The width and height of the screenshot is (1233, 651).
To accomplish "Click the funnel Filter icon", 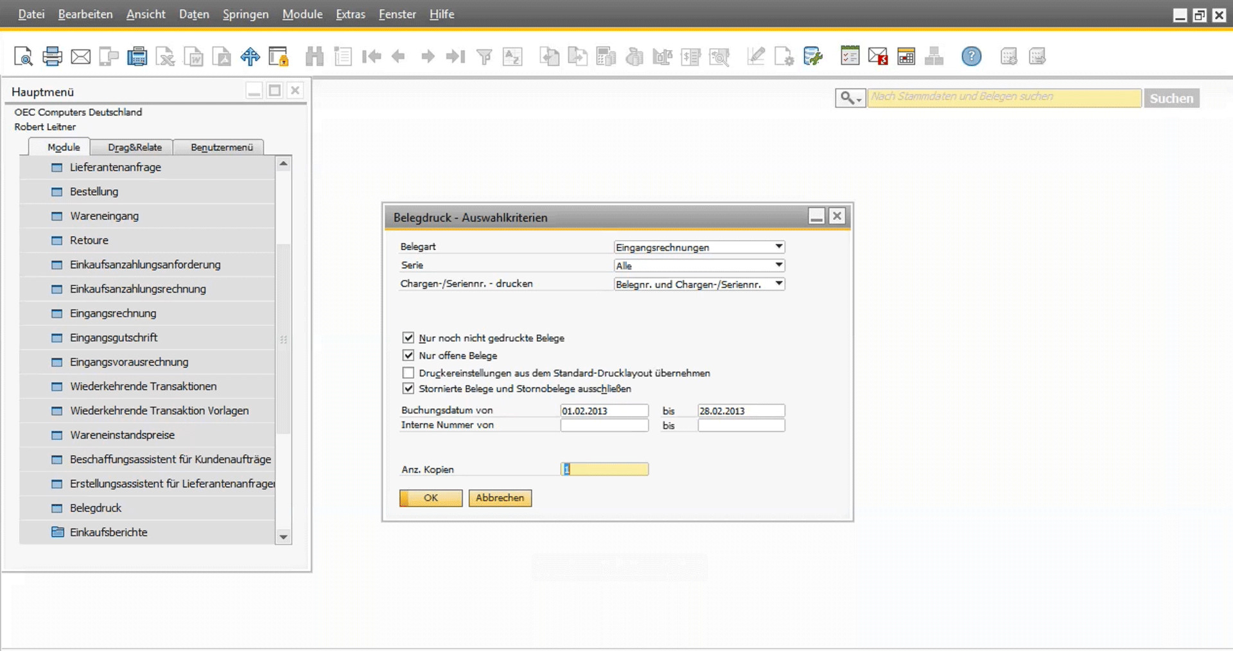I will coord(484,56).
